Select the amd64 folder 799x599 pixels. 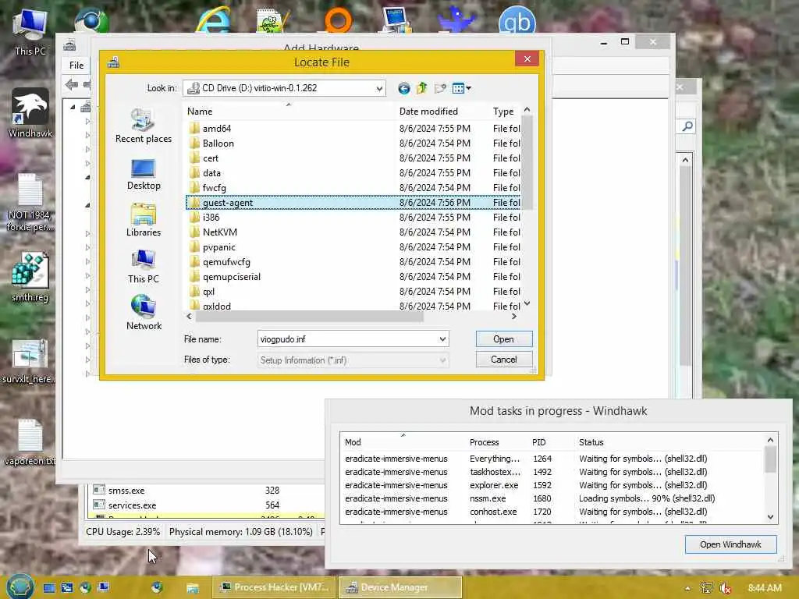click(353, 129)
